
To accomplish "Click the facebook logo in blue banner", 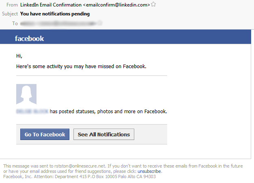I will coord(29,39).
